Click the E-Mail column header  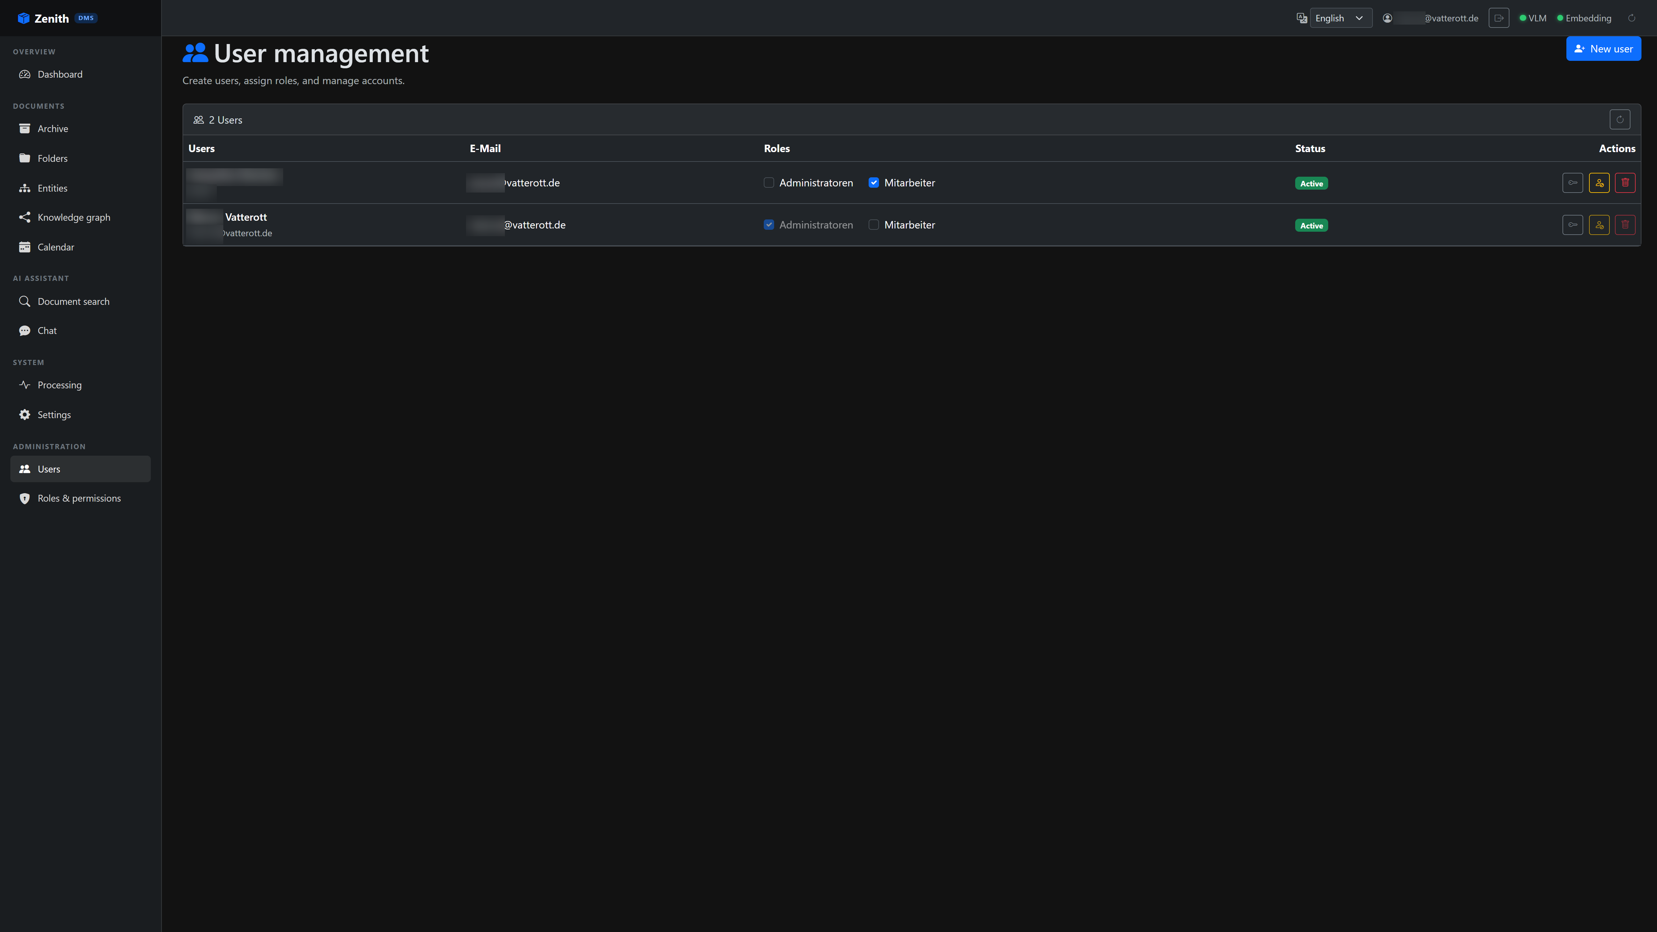(x=485, y=149)
